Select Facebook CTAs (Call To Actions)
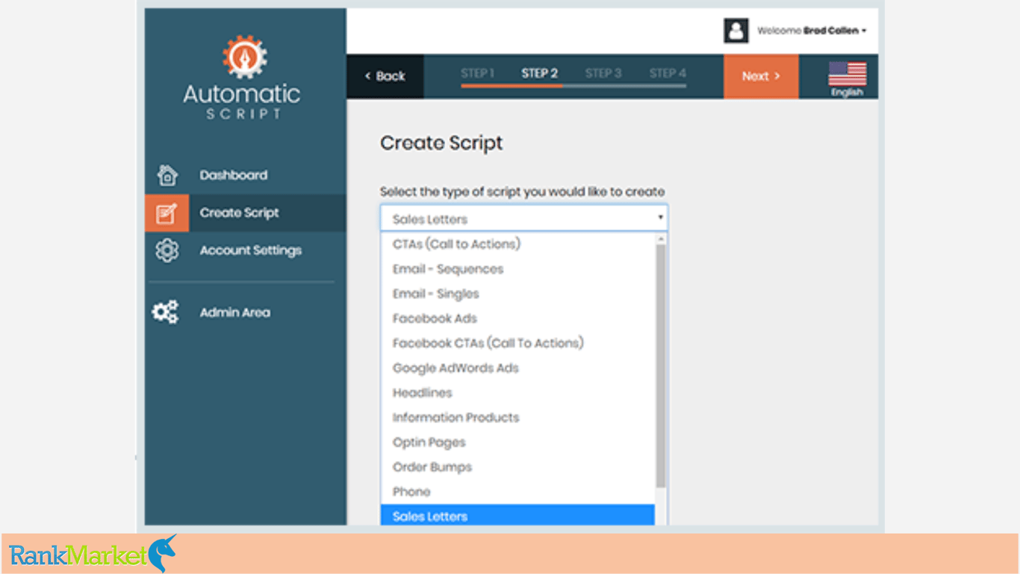Image resolution: width=1020 pixels, height=574 pixels. coord(517,343)
